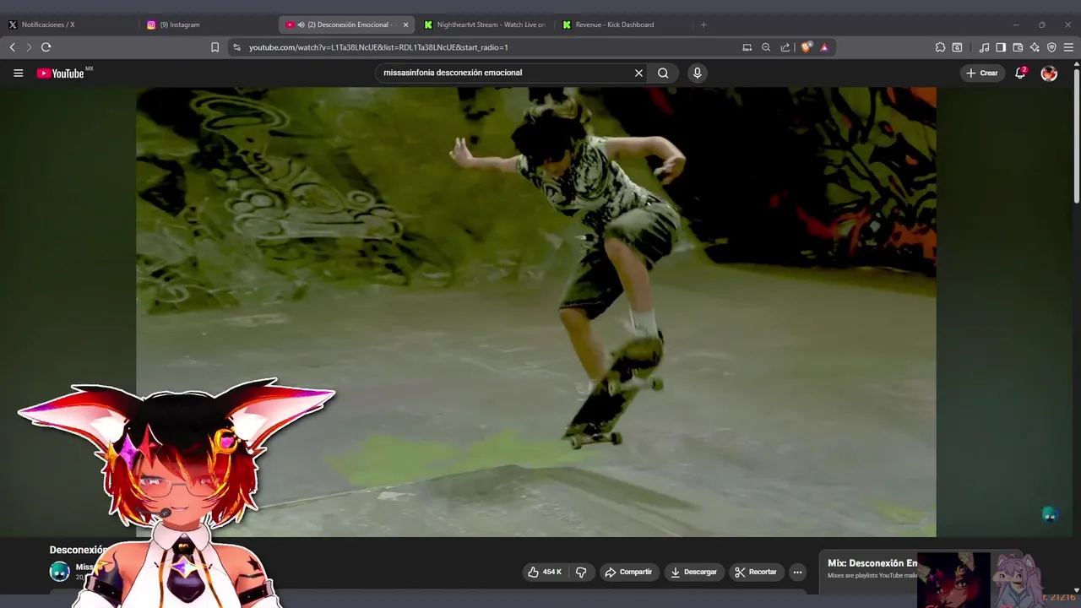The image size is (1081, 608).
Task: Open Brave Rewards triangle icon
Action: click(824, 47)
